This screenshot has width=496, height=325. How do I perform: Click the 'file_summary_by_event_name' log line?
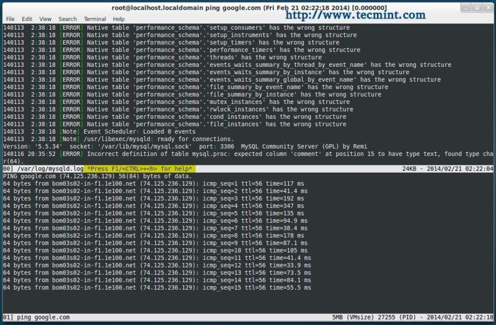(x=195, y=87)
